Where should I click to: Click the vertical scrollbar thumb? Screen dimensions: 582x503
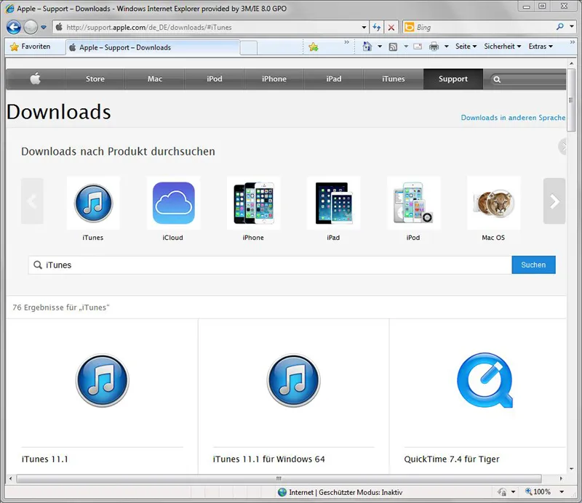[x=571, y=100]
